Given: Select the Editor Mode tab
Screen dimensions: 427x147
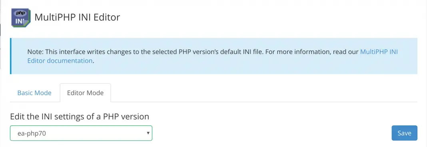Looking at the screenshot, I should (x=85, y=93).
